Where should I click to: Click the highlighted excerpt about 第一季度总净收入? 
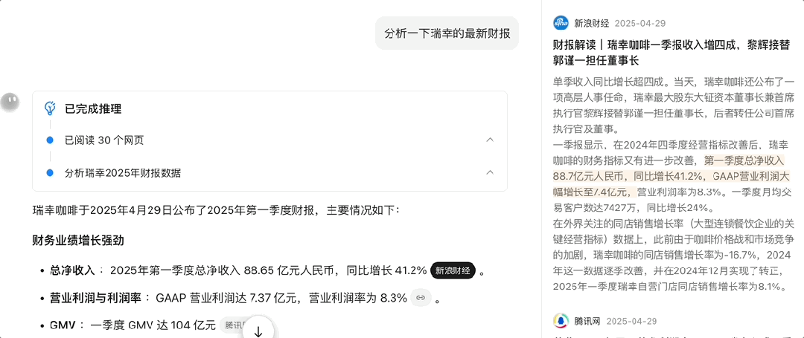670,176
